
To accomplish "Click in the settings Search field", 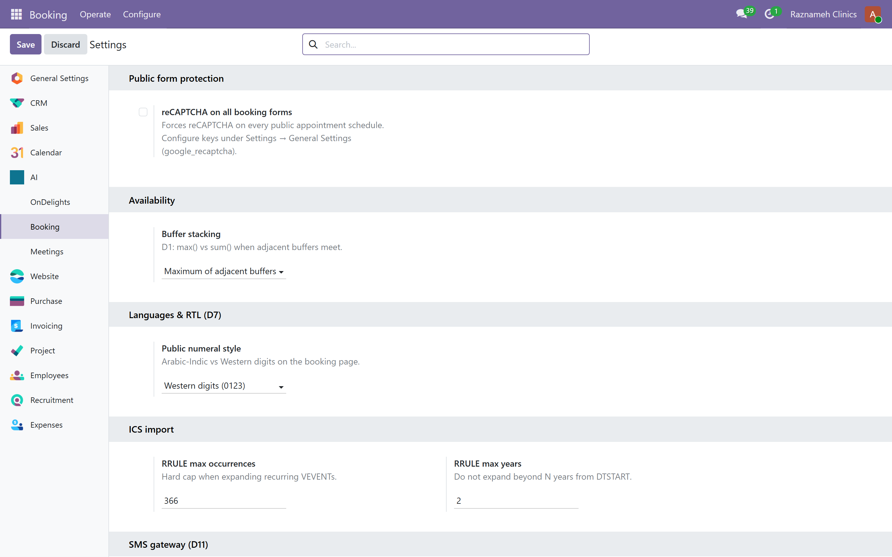I will pos(446,45).
